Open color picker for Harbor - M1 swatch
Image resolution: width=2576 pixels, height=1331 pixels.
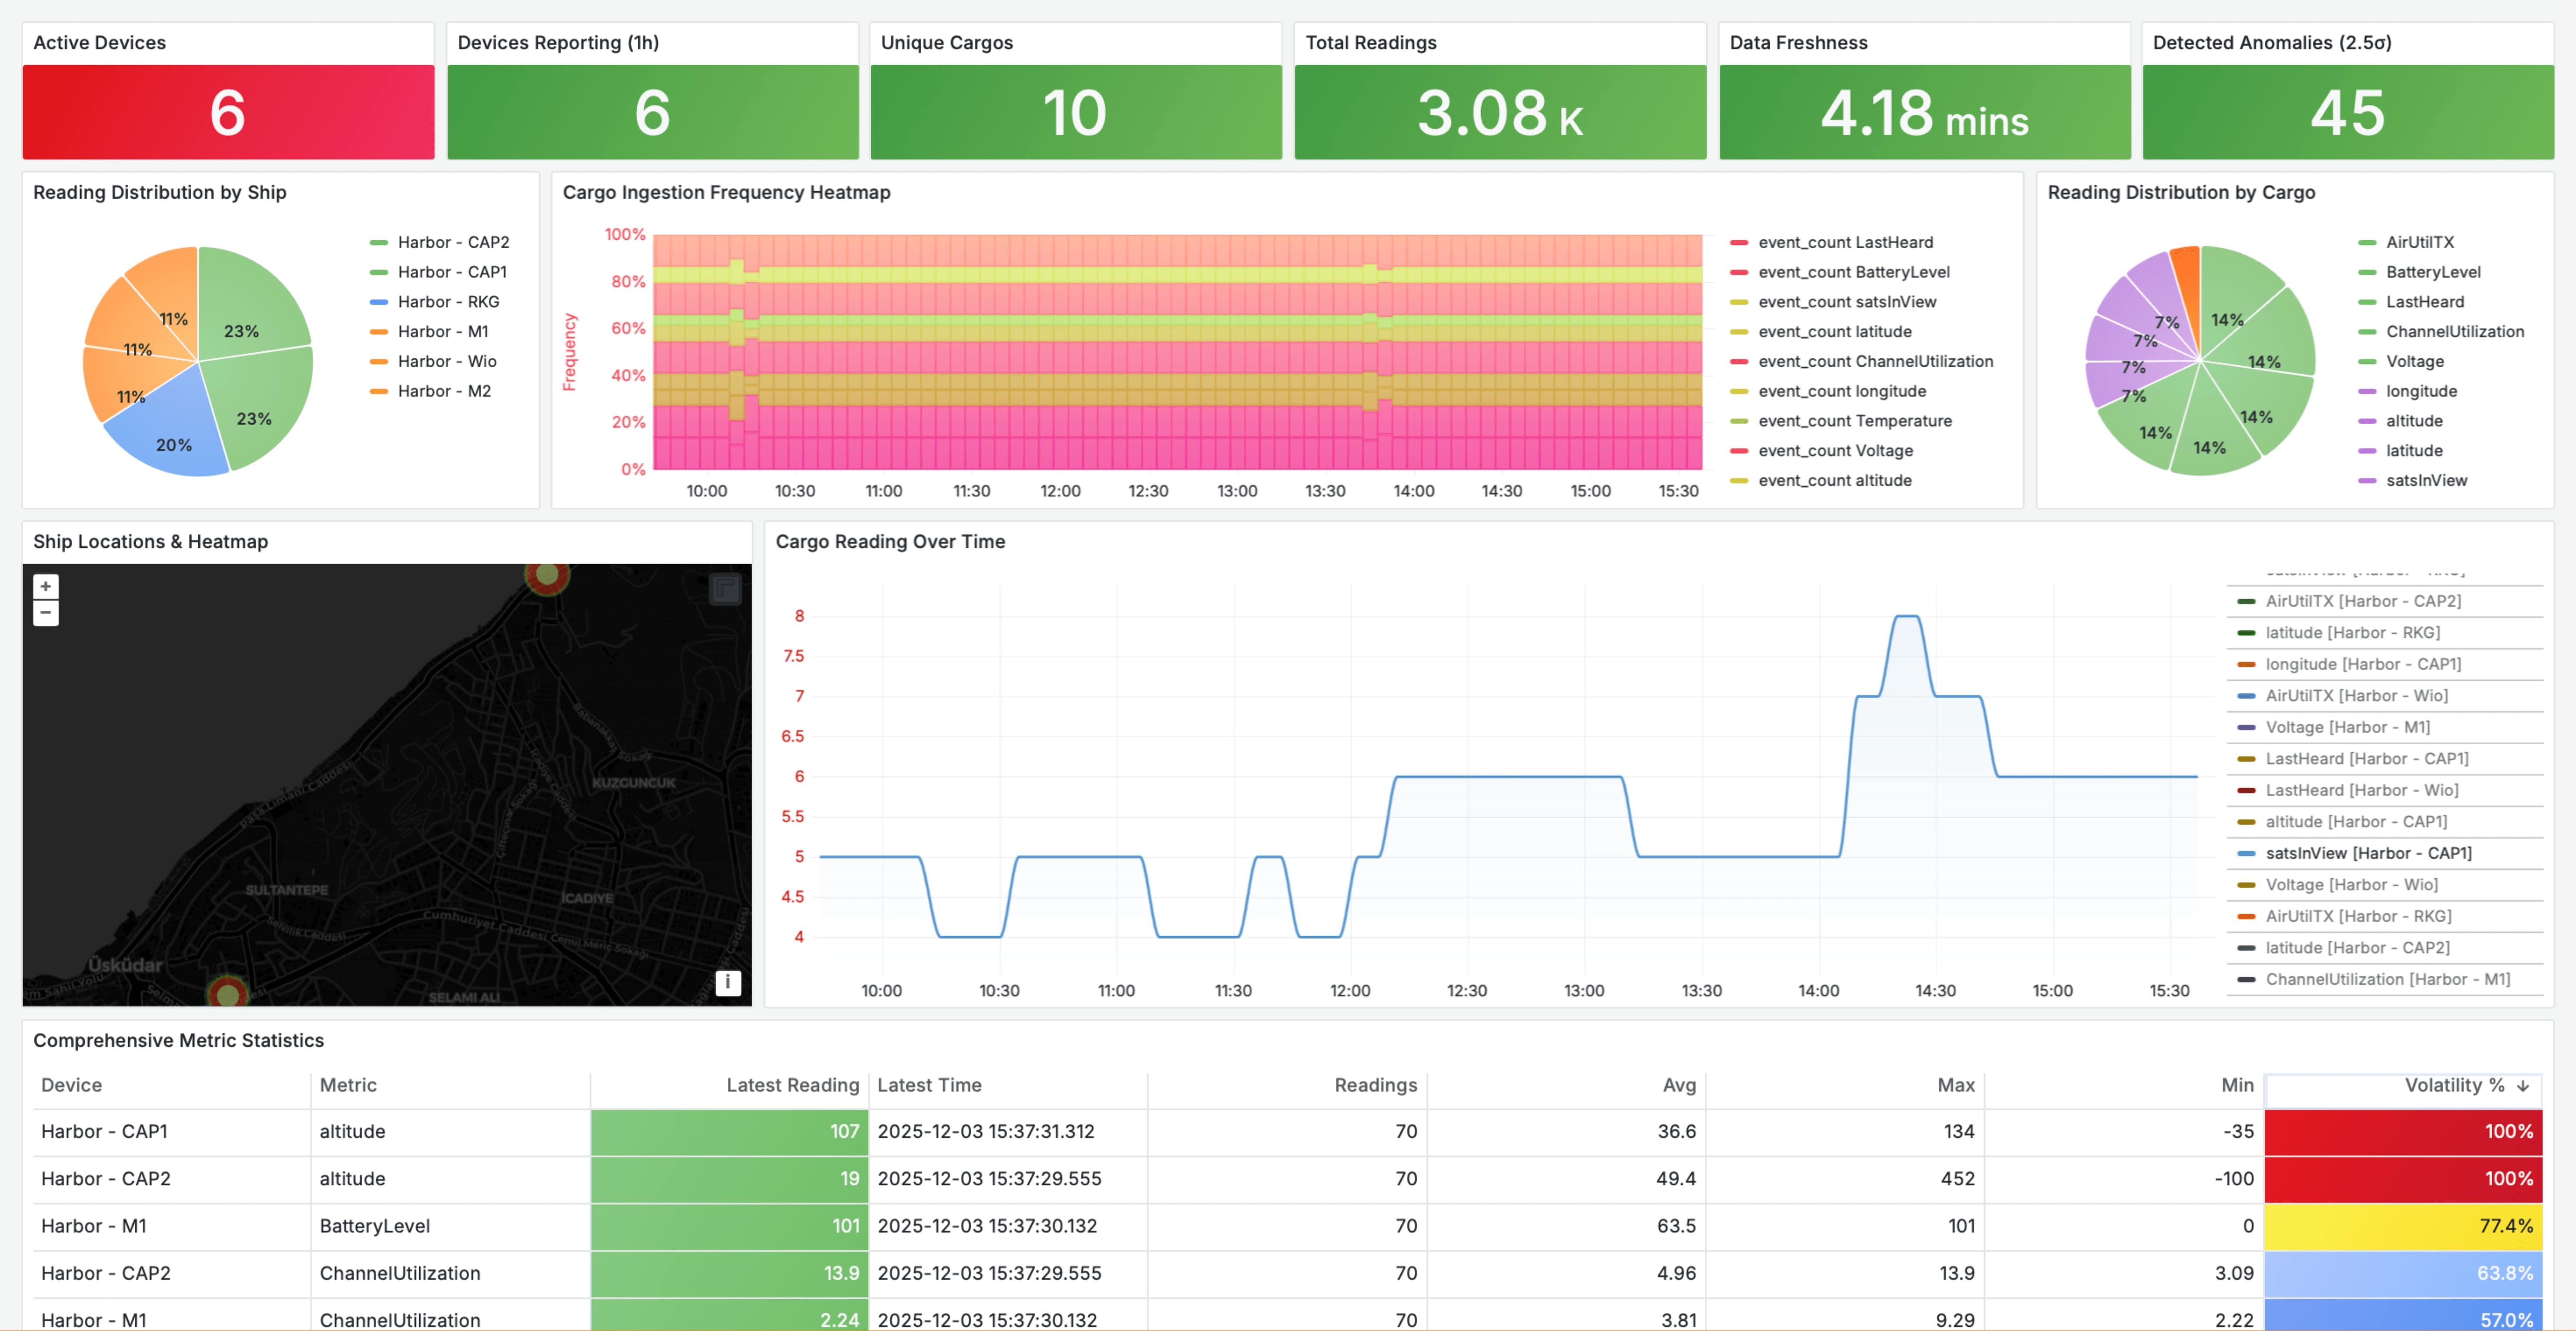click(x=379, y=332)
